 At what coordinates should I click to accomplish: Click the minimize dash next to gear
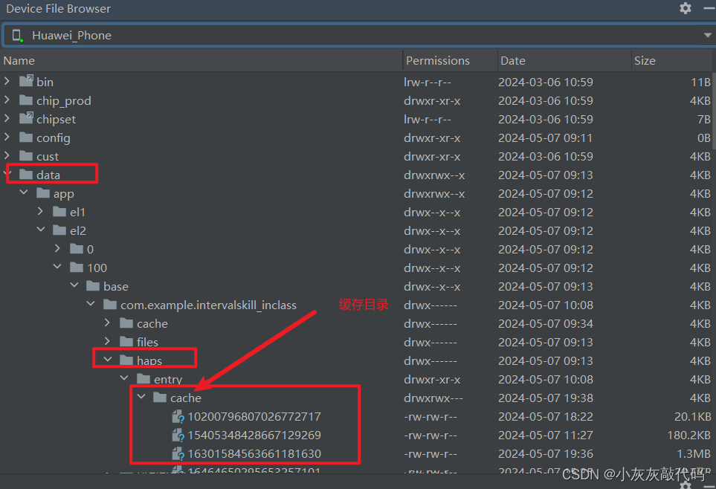point(706,8)
